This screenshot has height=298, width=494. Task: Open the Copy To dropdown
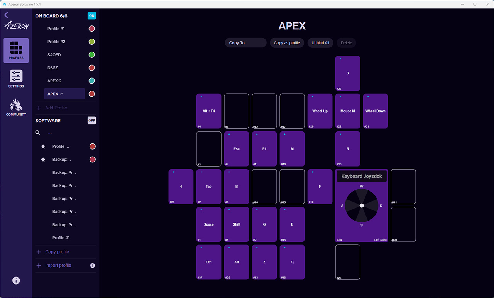(246, 43)
